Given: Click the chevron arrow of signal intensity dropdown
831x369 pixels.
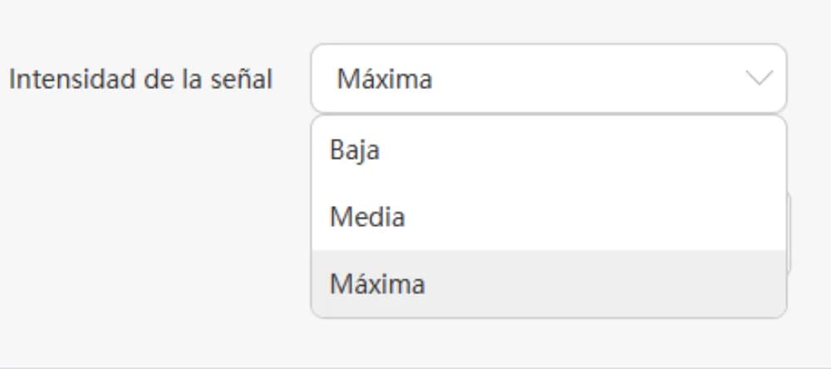Looking at the screenshot, I should tap(758, 79).
